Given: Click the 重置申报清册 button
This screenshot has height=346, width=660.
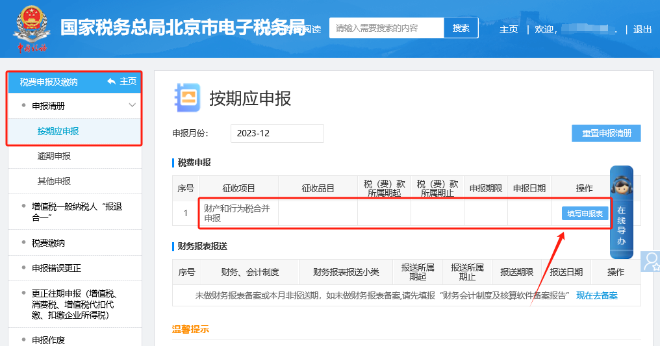Looking at the screenshot, I should coord(606,133).
